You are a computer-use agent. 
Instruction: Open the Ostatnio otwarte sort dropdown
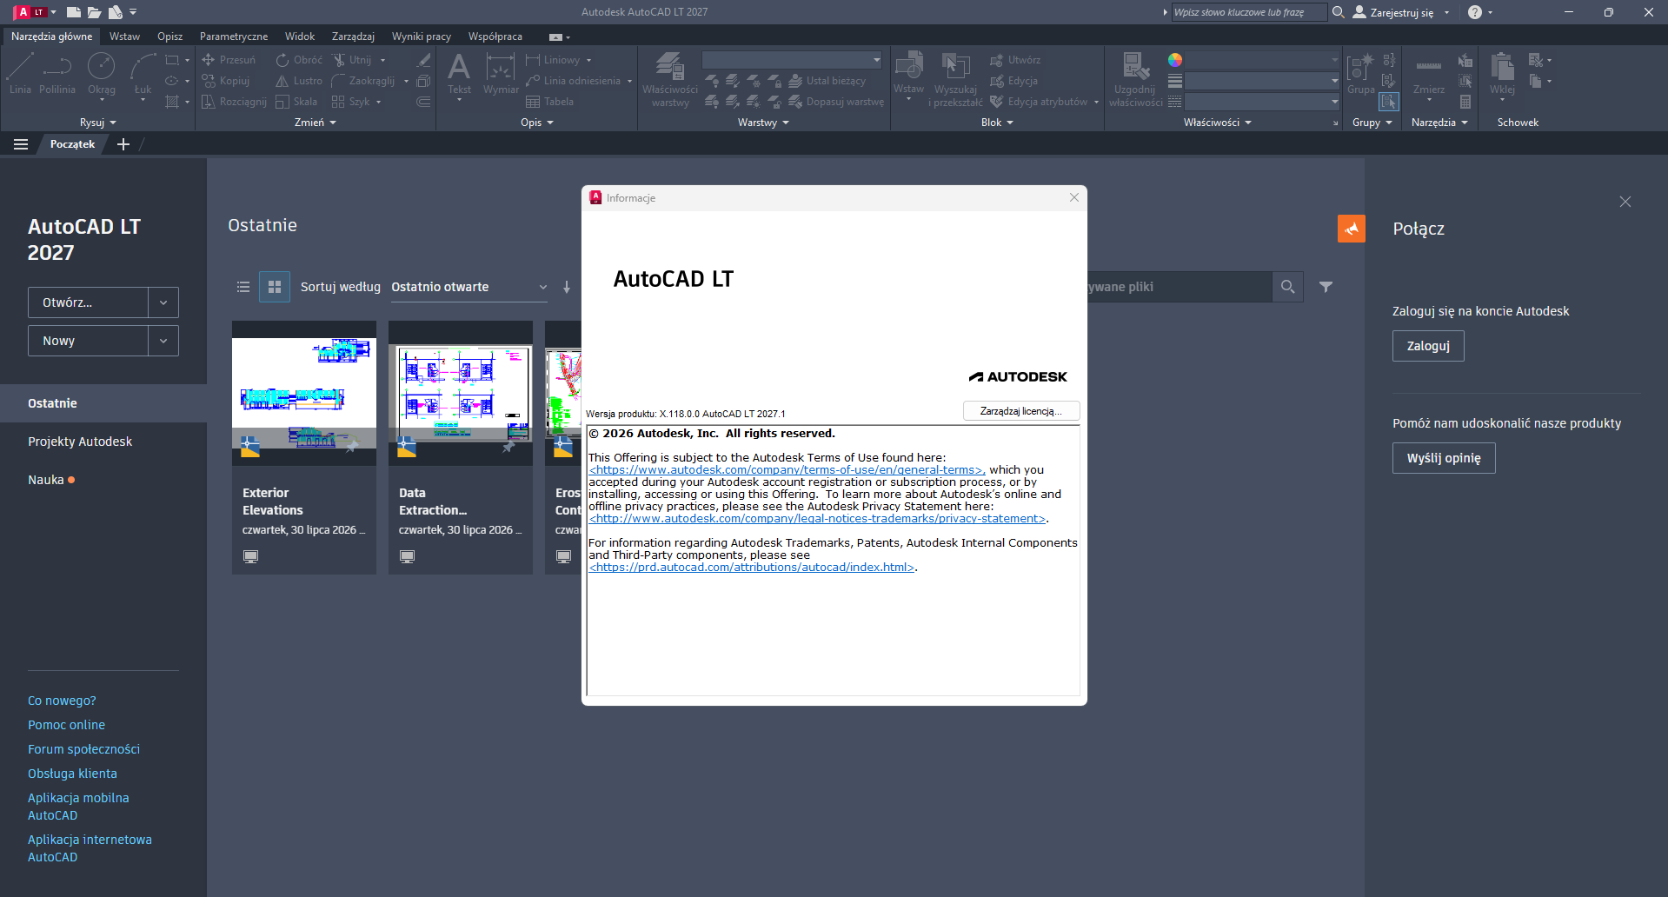[469, 287]
